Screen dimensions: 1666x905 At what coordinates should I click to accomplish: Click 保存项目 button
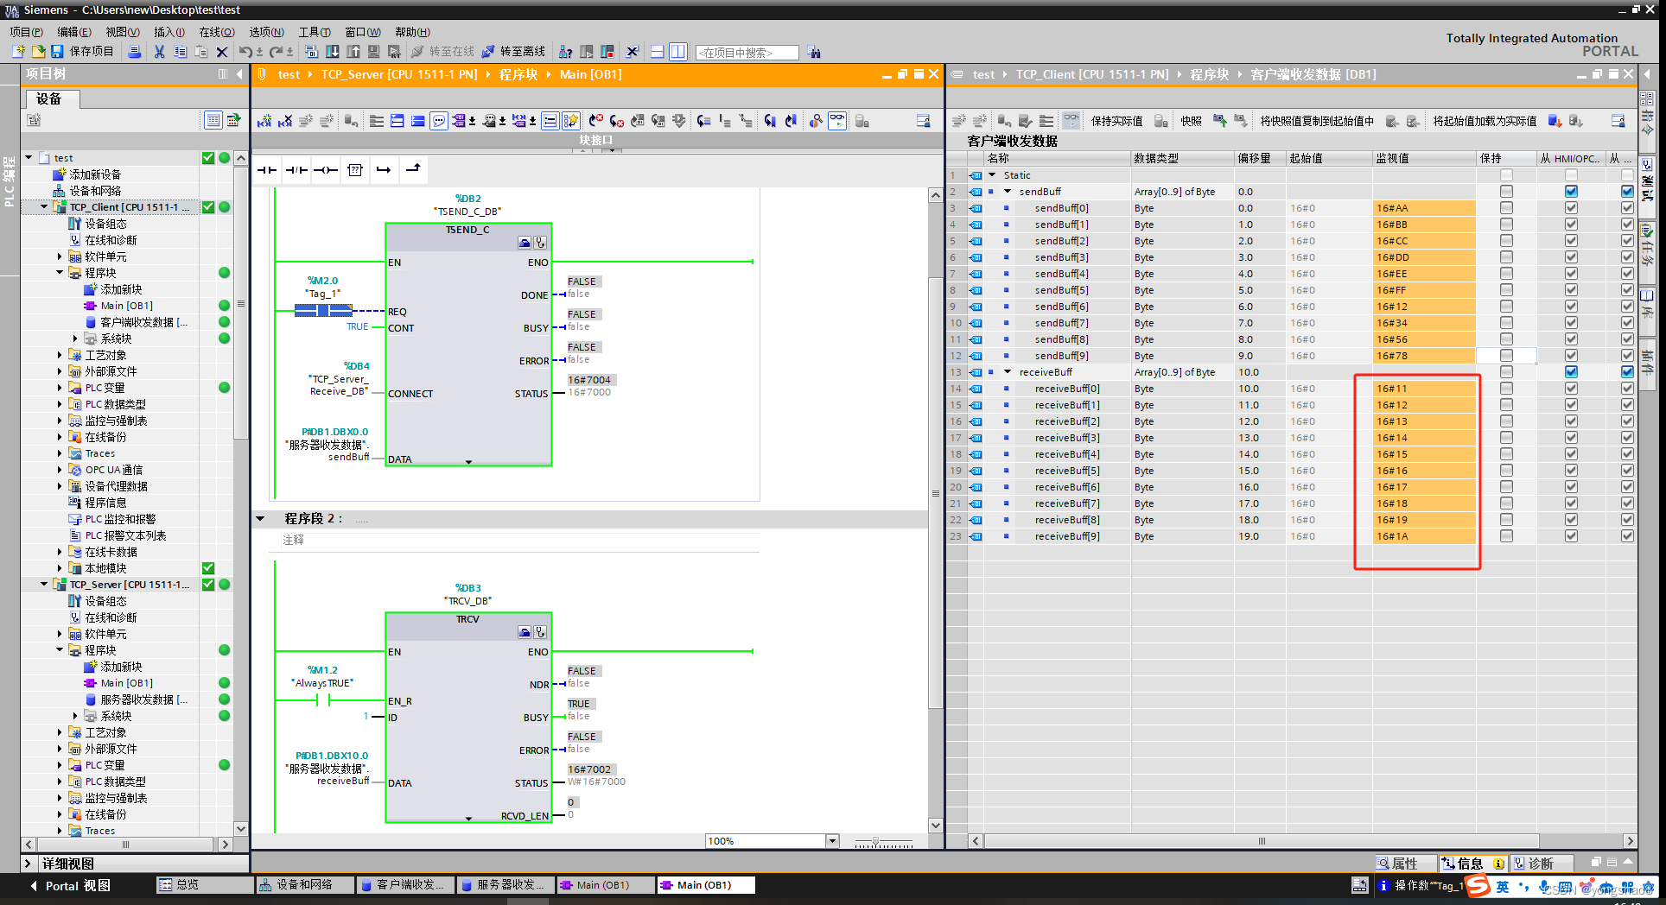click(82, 52)
